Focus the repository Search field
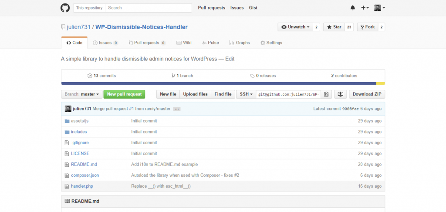The height and width of the screenshot is (212, 446). pyautogui.click(x=149, y=8)
